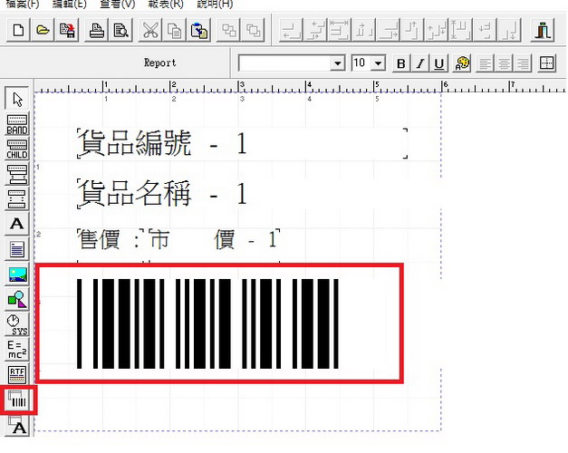
Task: Select the barcode component tool
Action: tap(18, 400)
